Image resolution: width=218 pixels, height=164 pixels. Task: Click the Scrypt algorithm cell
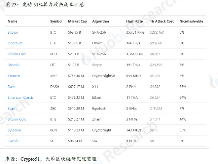(97, 65)
